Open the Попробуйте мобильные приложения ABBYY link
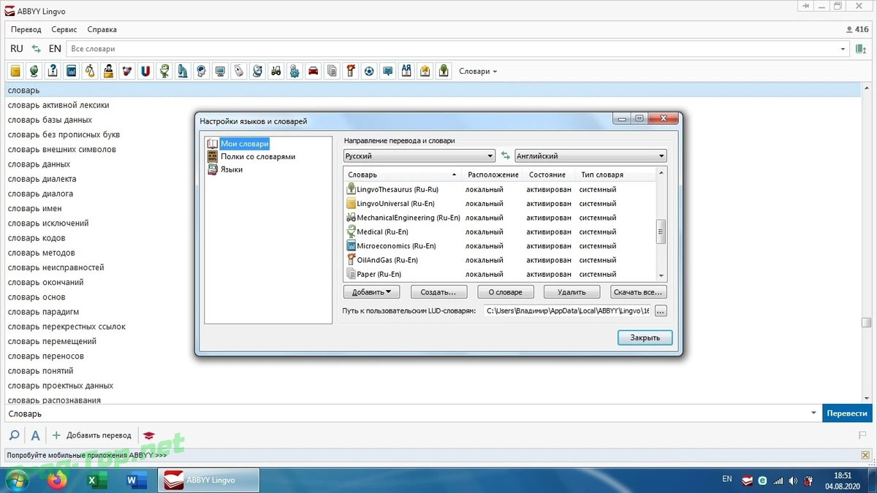The height and width of the screenshot is (493, 877). click(87, 455)
